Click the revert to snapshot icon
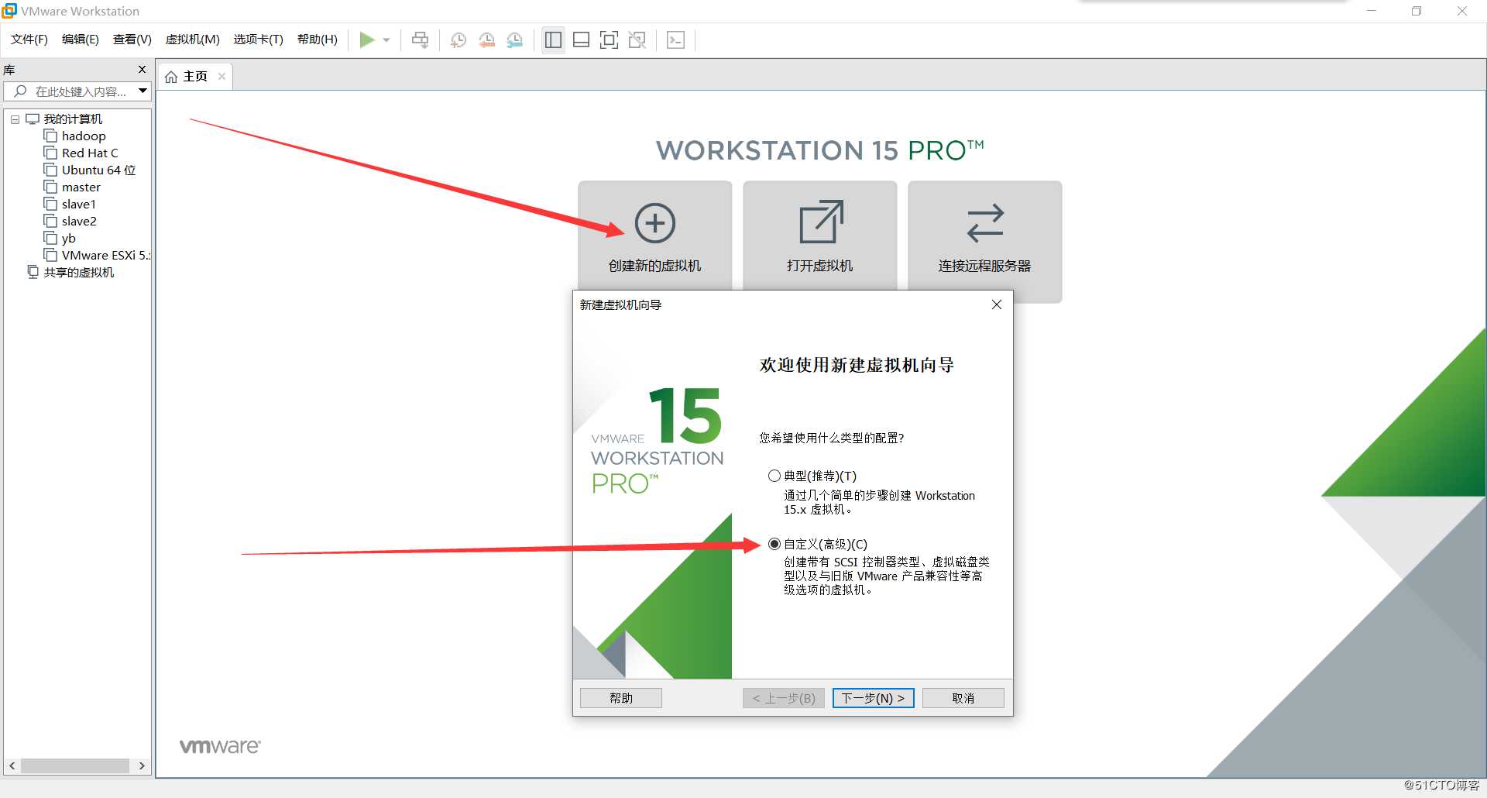Viewport: 1487px width, 798px height. pos(486,40)
